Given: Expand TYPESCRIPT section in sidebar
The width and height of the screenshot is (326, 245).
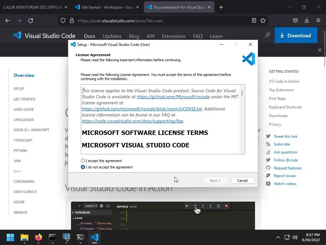Looking at the screenshot, I should (x=23, y=140).
